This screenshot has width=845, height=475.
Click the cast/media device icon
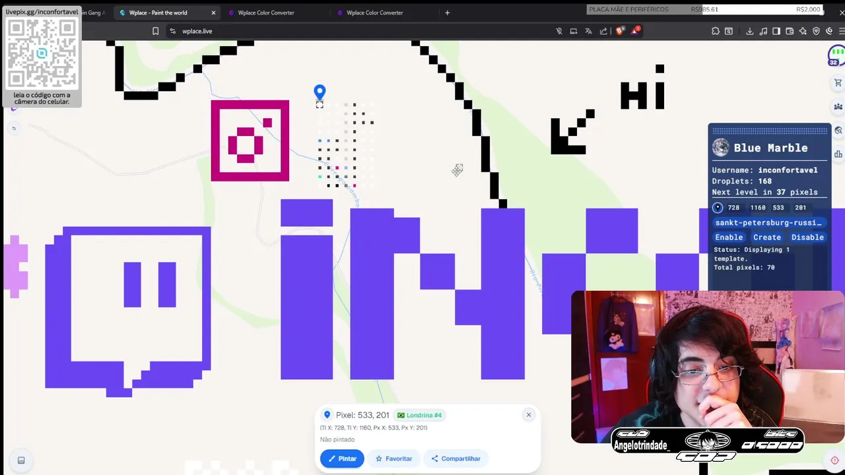click(573, 31)
